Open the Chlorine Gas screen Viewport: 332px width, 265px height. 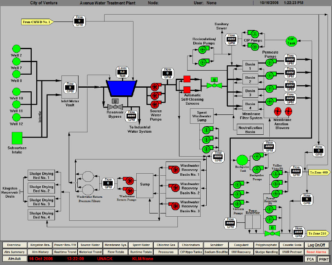point(166,245)
